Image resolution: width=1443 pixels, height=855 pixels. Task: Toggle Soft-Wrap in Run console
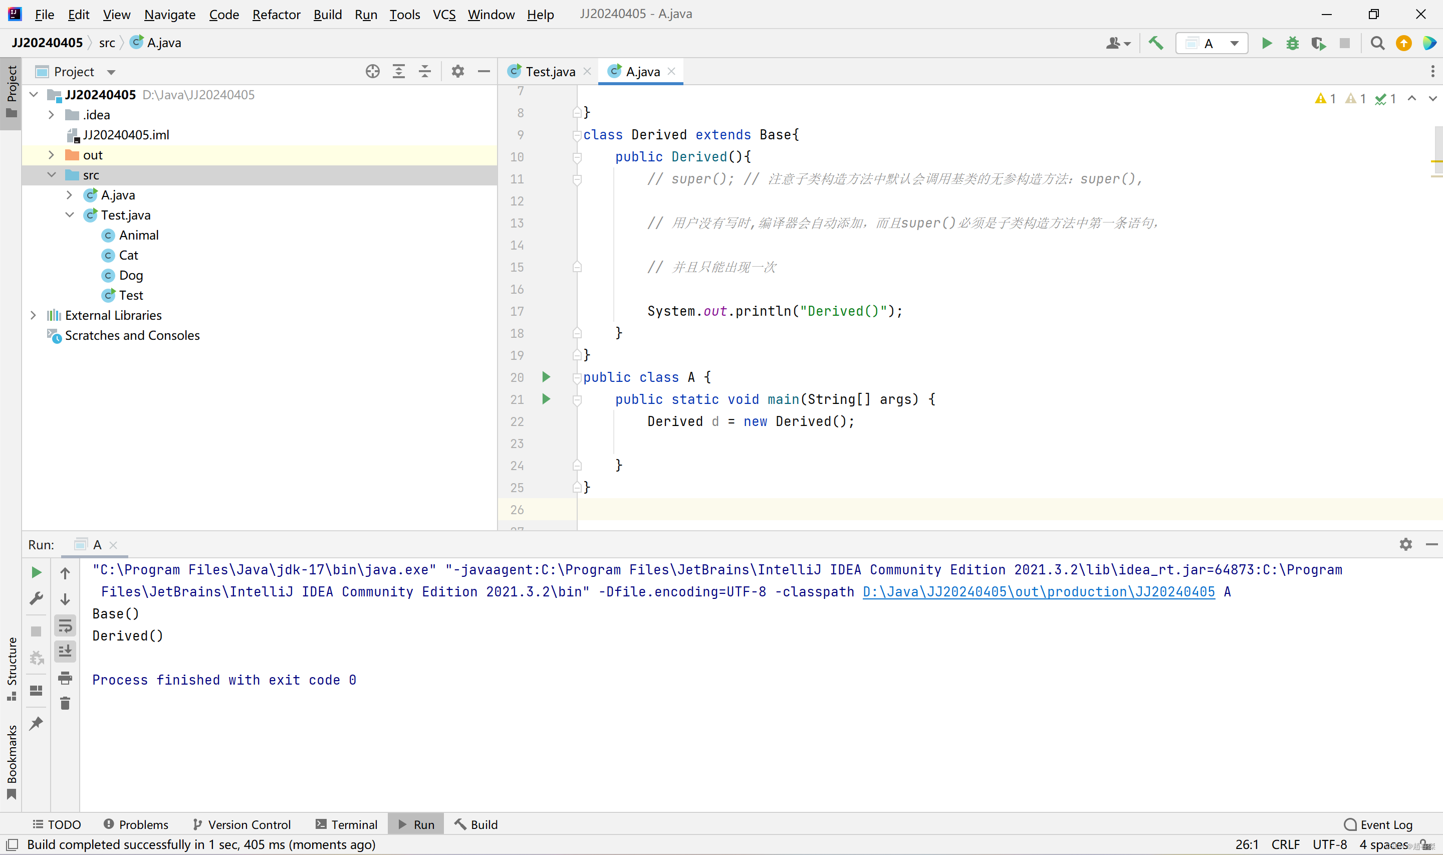point(65,625)
